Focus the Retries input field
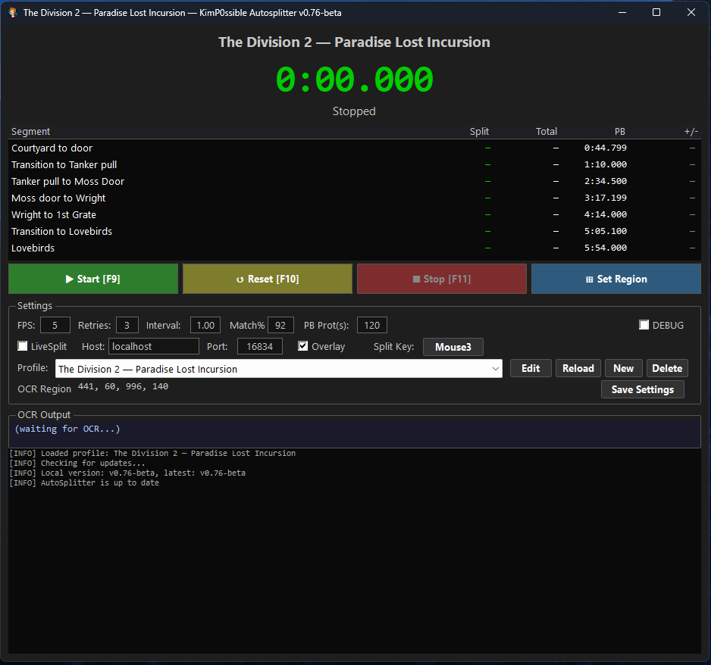The height and width of the screenshot is (665, 711). click(127, 325)
